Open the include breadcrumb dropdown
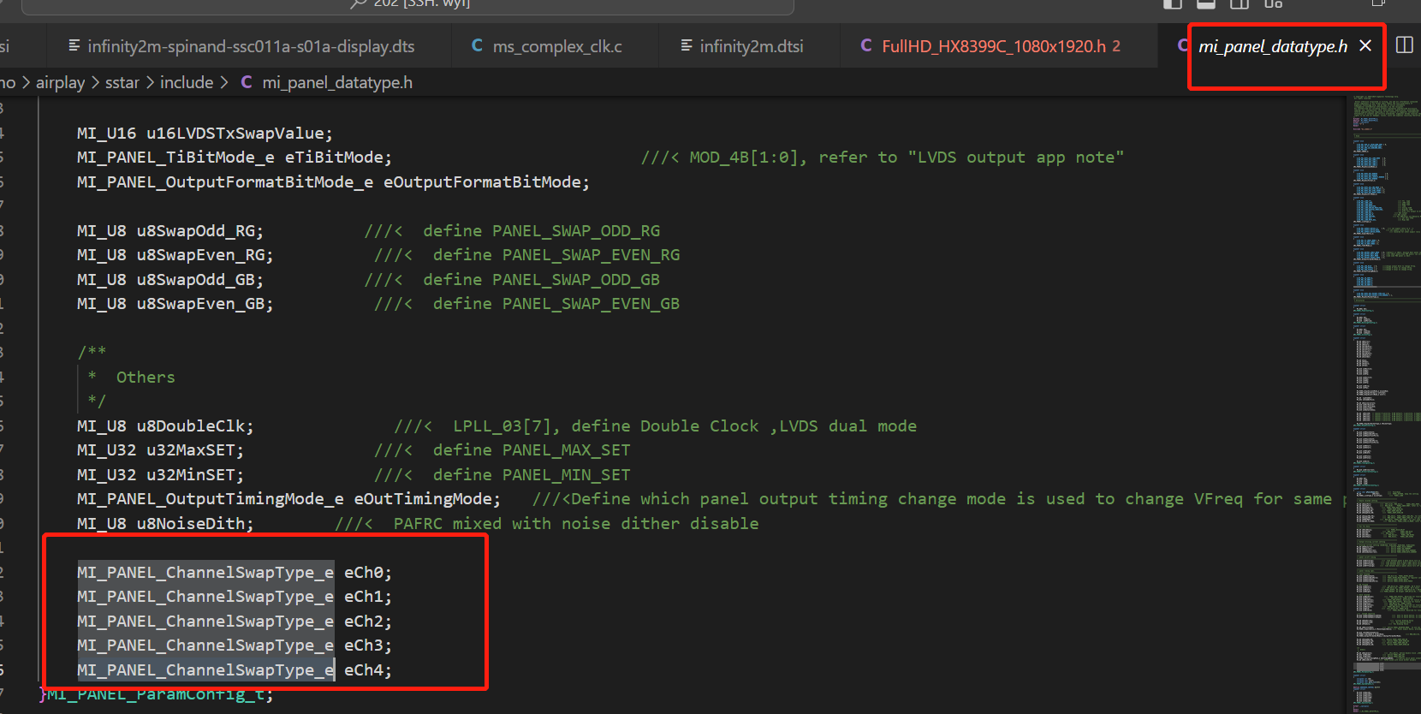Image resolution: width=1421 pixels, height=714 pixels. [x=186, y=82]
